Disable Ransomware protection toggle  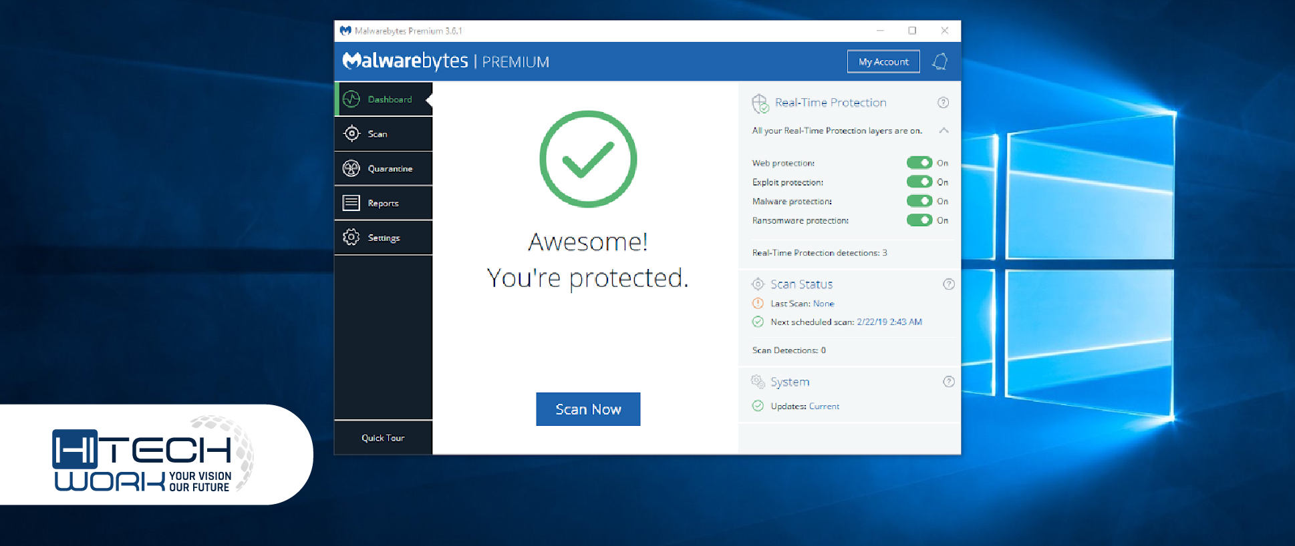tap(919, 220)
